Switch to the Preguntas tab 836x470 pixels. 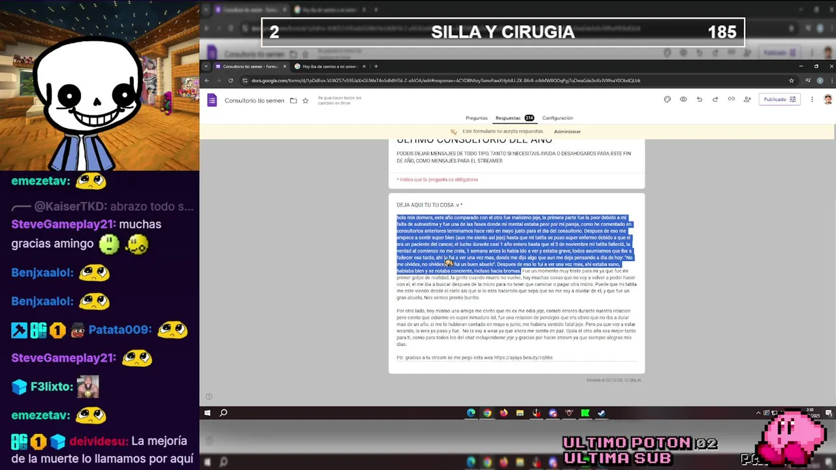click(476, 118)
